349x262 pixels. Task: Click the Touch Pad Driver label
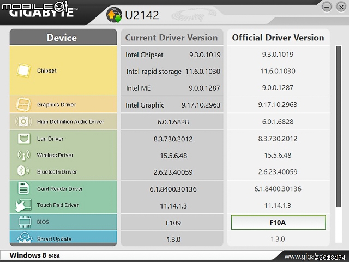58,205
